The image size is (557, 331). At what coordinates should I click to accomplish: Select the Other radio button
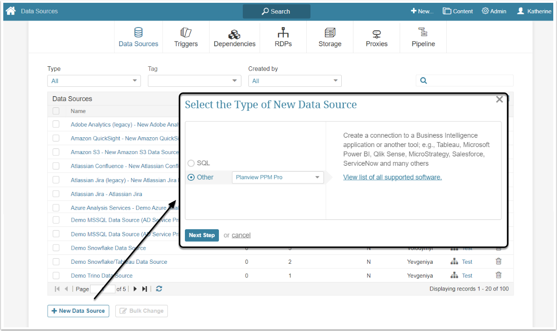[x=191, y=177]
